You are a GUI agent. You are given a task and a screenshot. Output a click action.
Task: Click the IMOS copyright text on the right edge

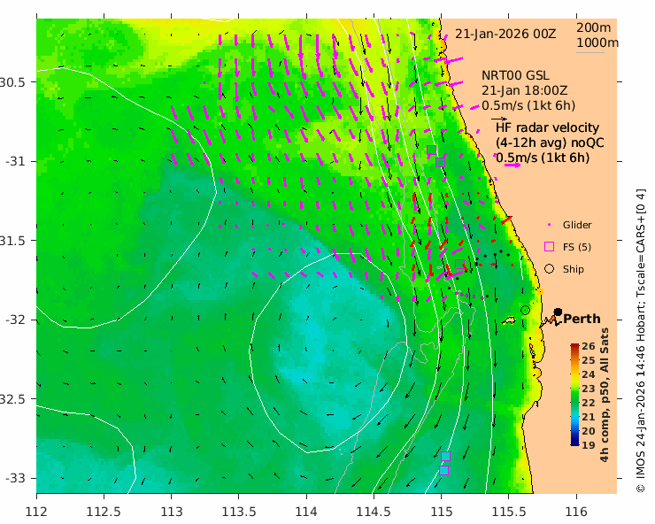click(x=641, y=341)
